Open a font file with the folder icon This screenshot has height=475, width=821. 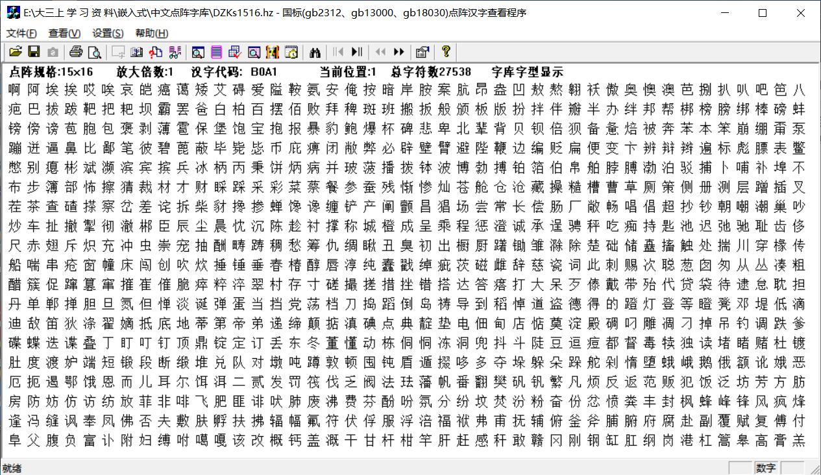point(14,52)
